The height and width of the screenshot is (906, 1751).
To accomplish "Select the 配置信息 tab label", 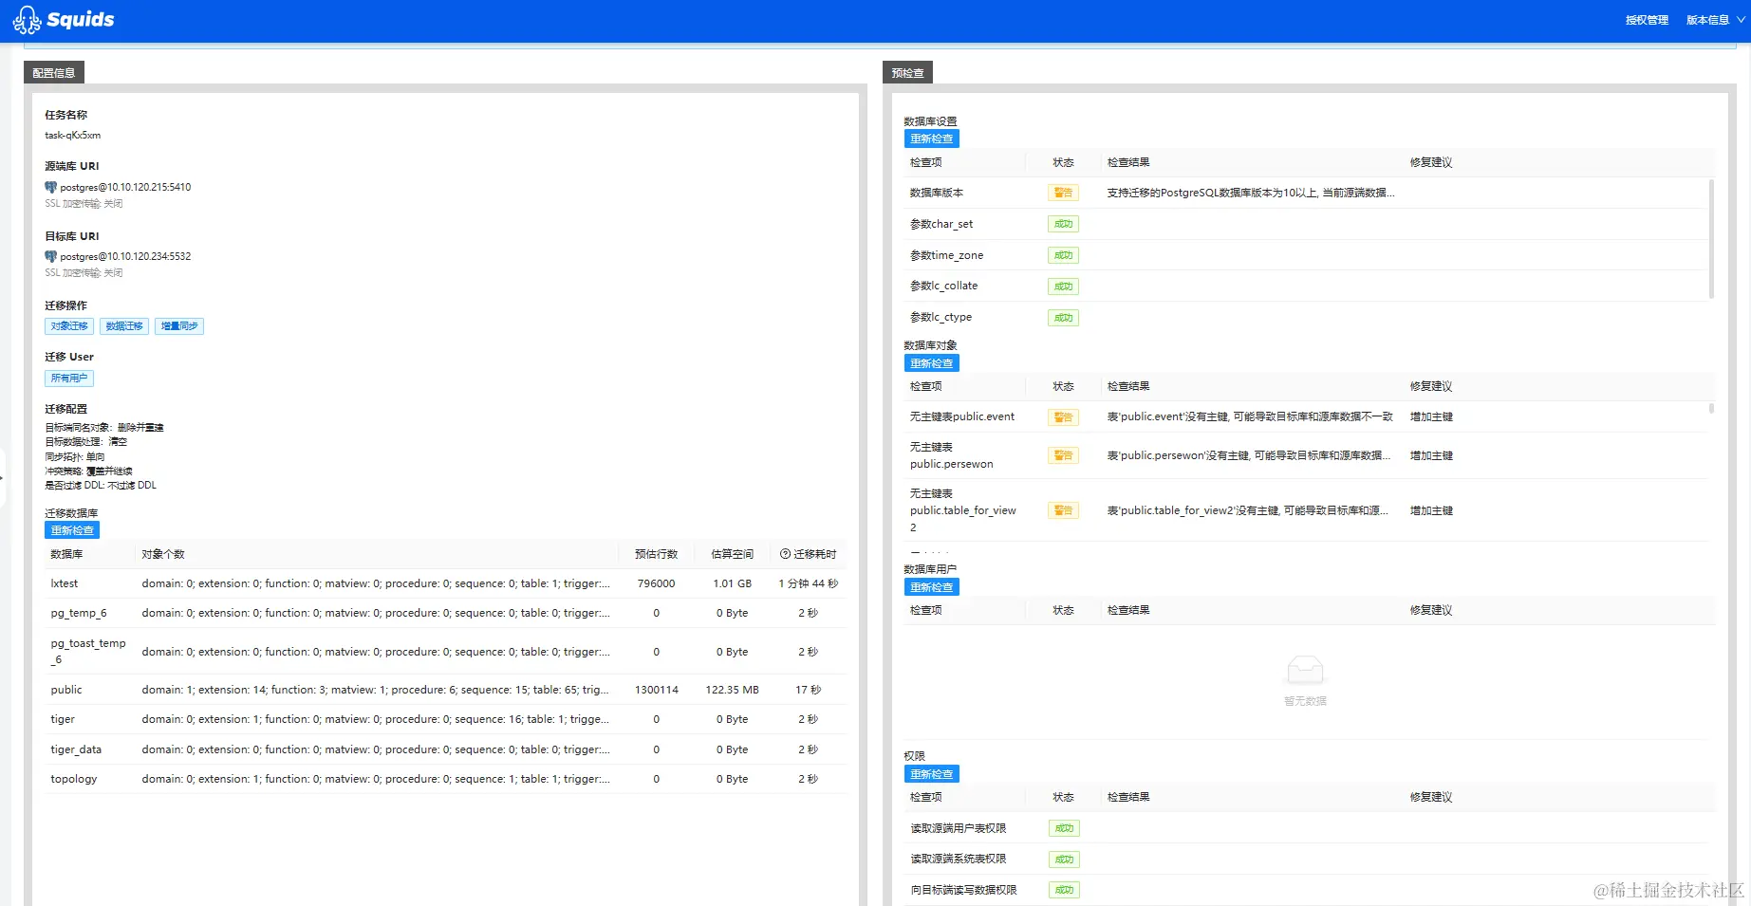I will (x=54, y=73).
